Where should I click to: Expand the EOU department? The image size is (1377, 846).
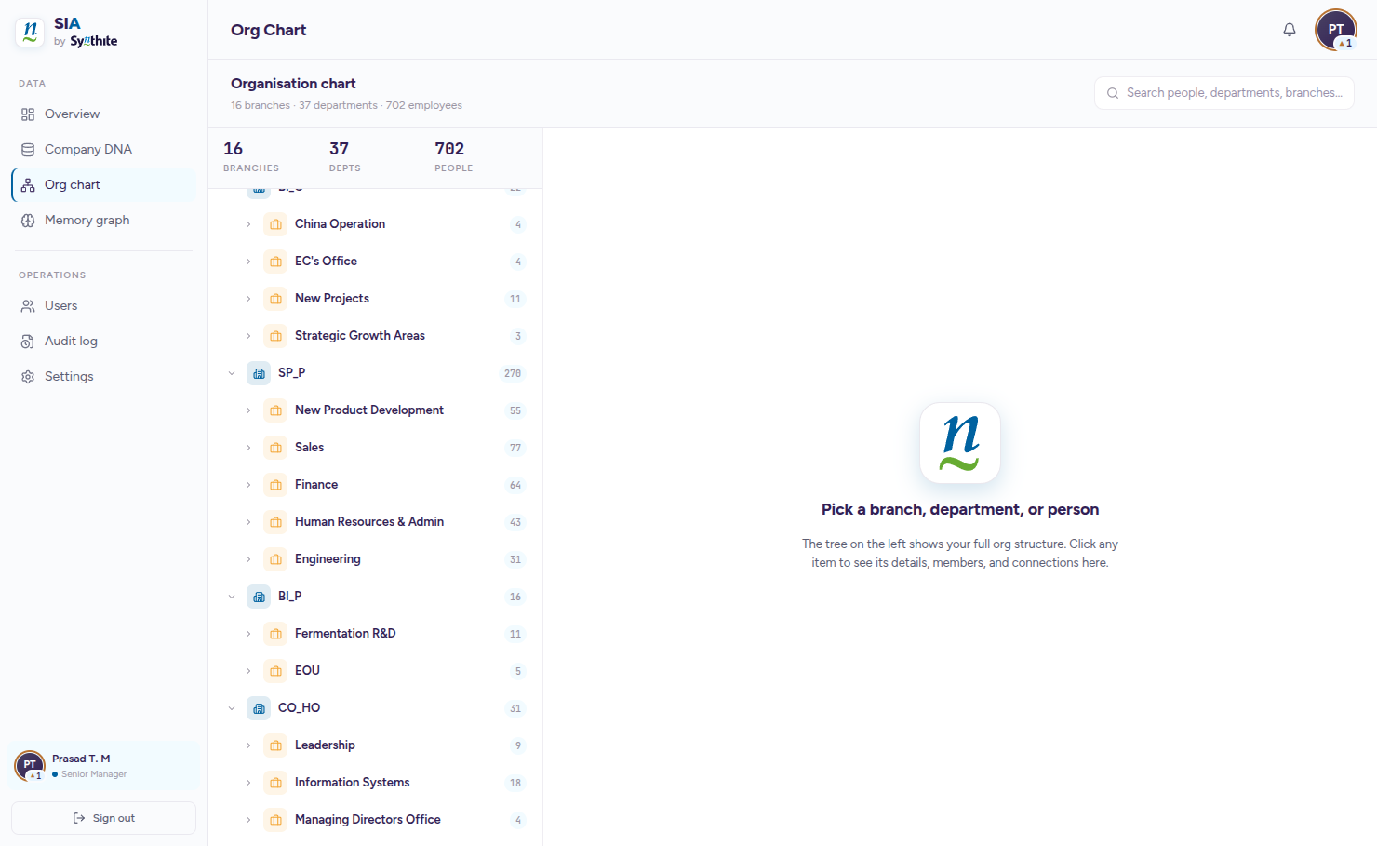tap(248, 671)
